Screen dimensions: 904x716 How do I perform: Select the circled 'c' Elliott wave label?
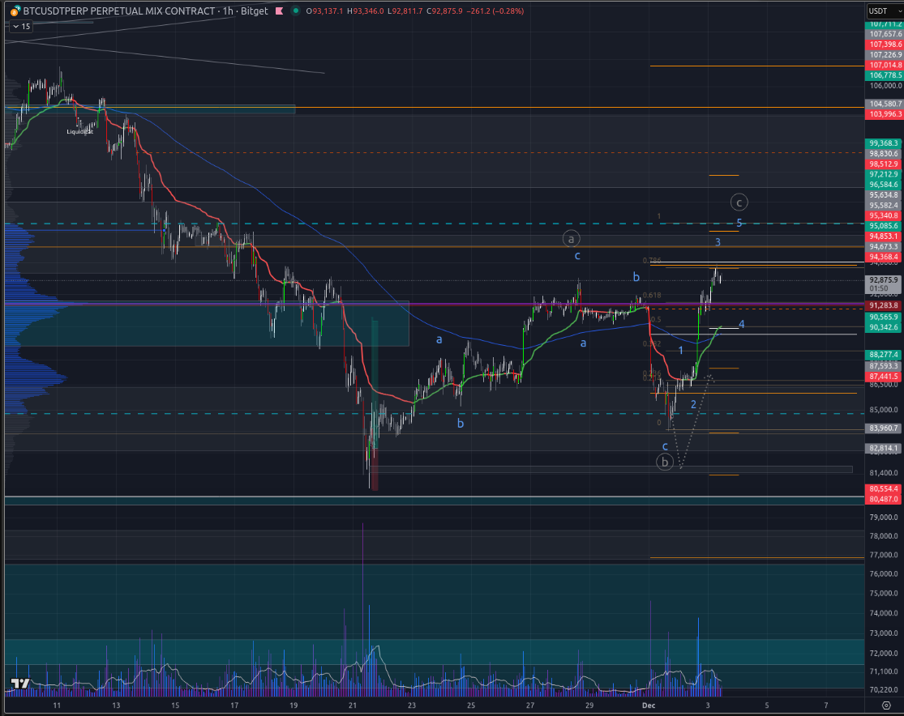738,202
